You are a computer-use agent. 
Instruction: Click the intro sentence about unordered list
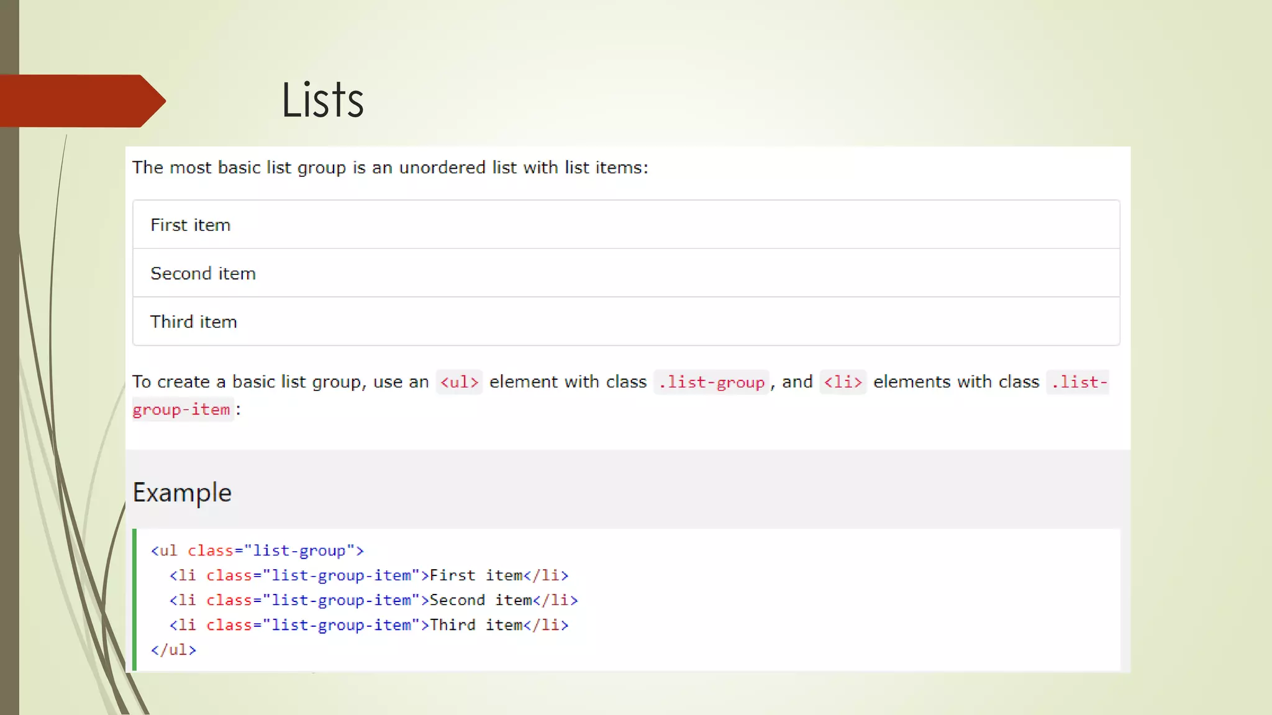click(x=390, y=168)
